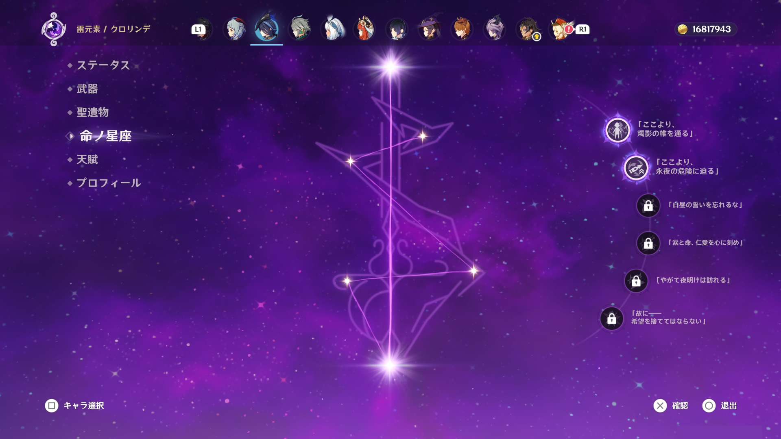Viewport: 781px width, 439px height.
Task: Select Ganyu's portrait in the character bar
Action: pos(235,29)
